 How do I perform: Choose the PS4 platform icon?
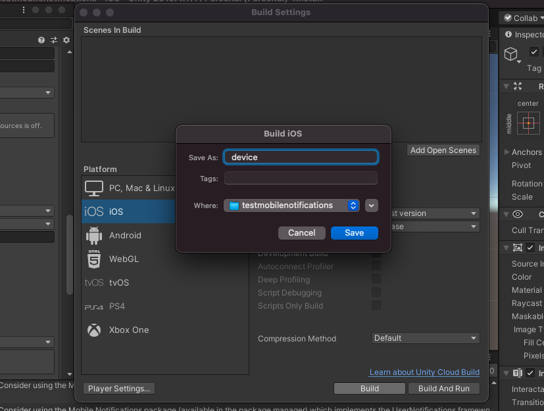coord(94,307)
